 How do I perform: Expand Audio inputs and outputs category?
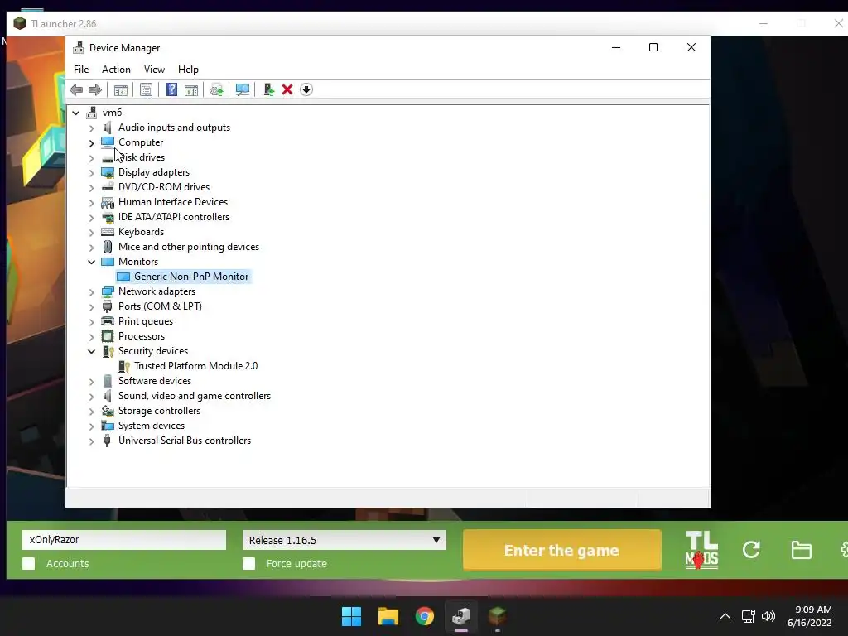point(91,128)
